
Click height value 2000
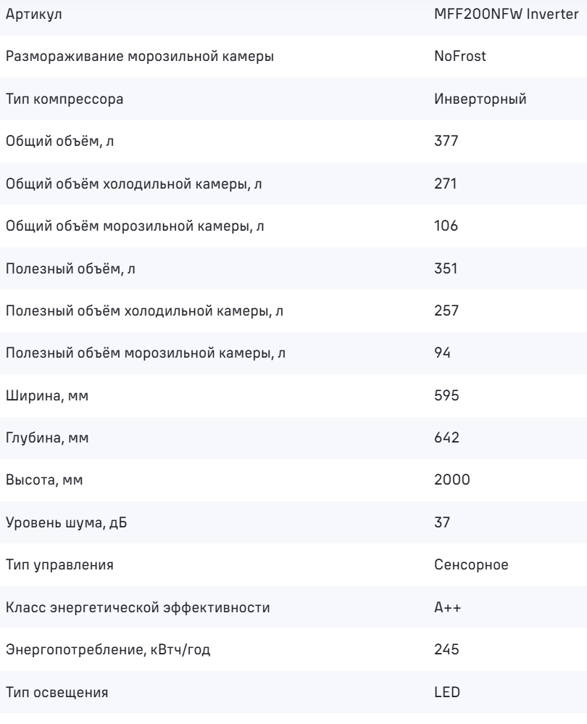[x=452, y=480]
